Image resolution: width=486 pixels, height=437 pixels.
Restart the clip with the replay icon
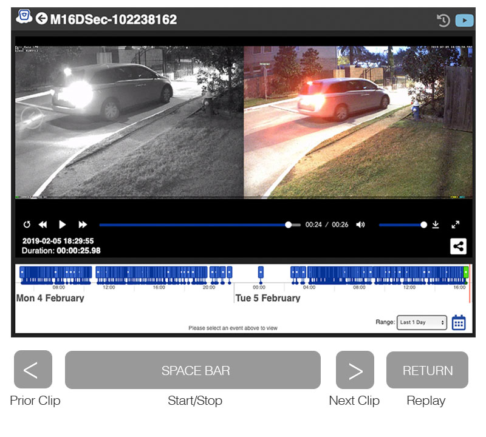pyautogui.click(x=27, y=225)
